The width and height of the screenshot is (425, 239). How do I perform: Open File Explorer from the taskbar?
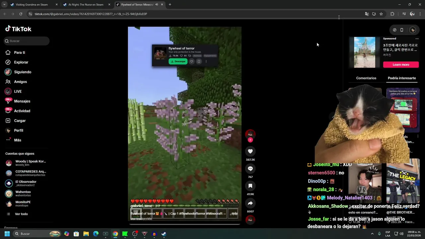pos(86,234)
